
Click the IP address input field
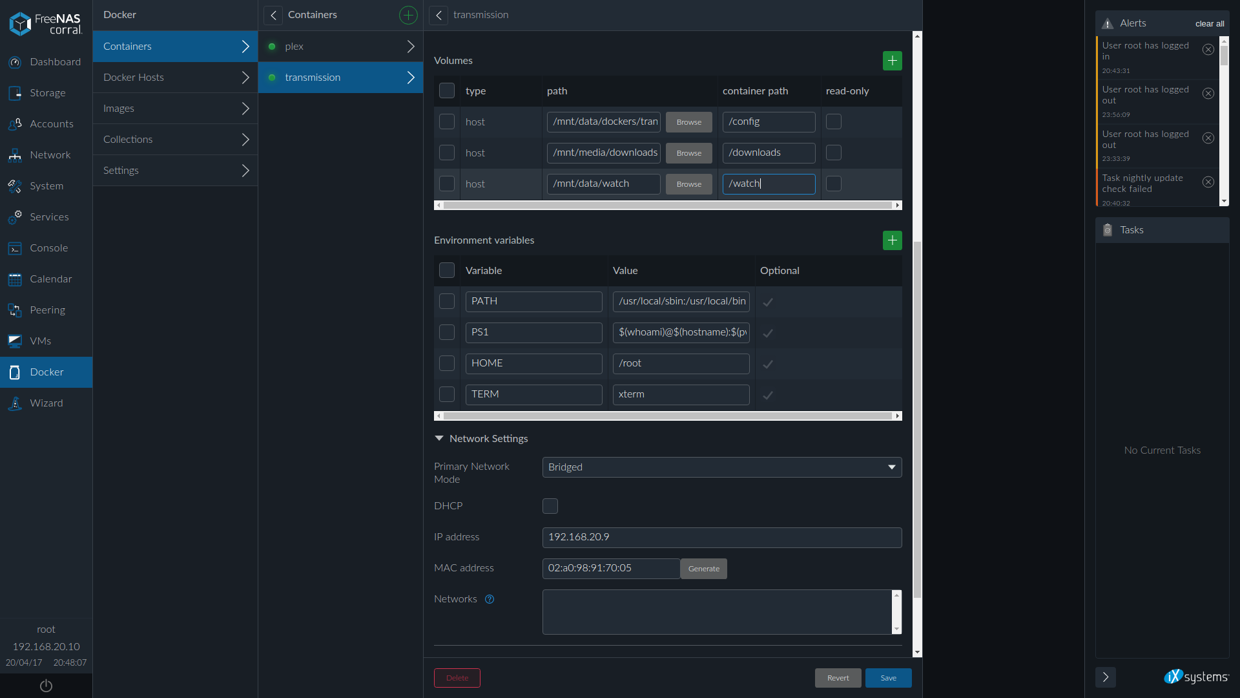coord(721,537)
